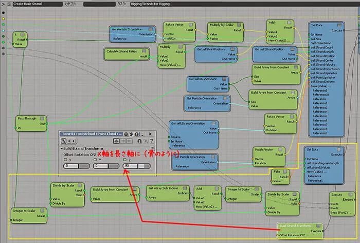Open the カテゴリ dropdown field
360x243 pixels.
(99, 4)
